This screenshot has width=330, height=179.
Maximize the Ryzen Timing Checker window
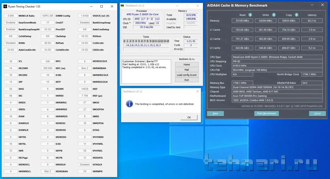102,6
